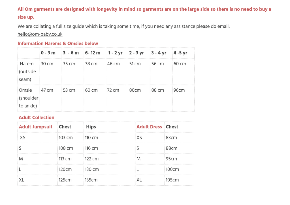Screen dimensions: 290x205
Task: Select the '0 - 3 m' column header
Action: (48, 53)
